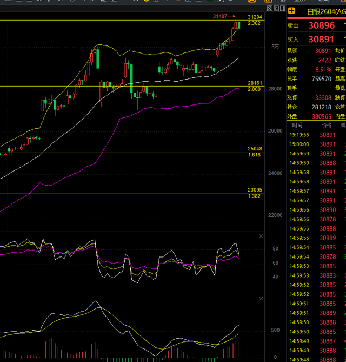
Task: Click the small S button above the chart
Action: pyautogui.click(x=270, y=9)
